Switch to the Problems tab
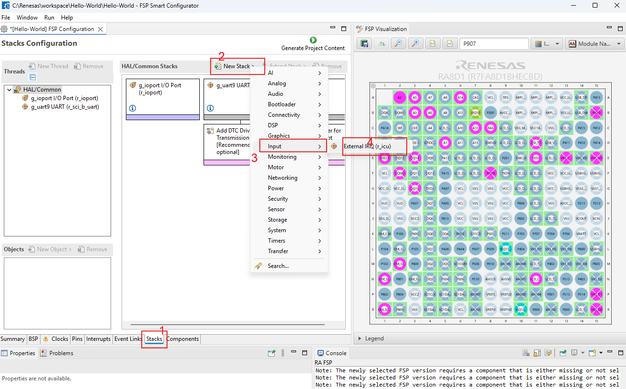This screenshot has height=389, width=626. pos(57,353)
